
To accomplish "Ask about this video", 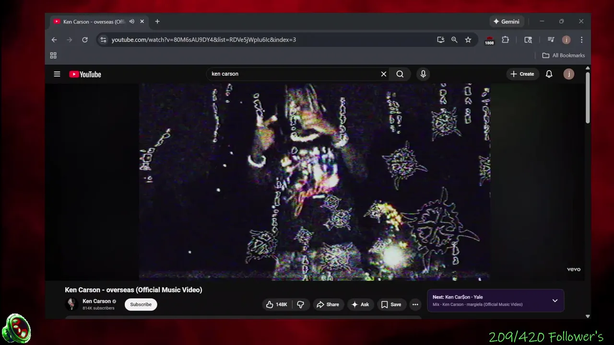I will [360, 304].
